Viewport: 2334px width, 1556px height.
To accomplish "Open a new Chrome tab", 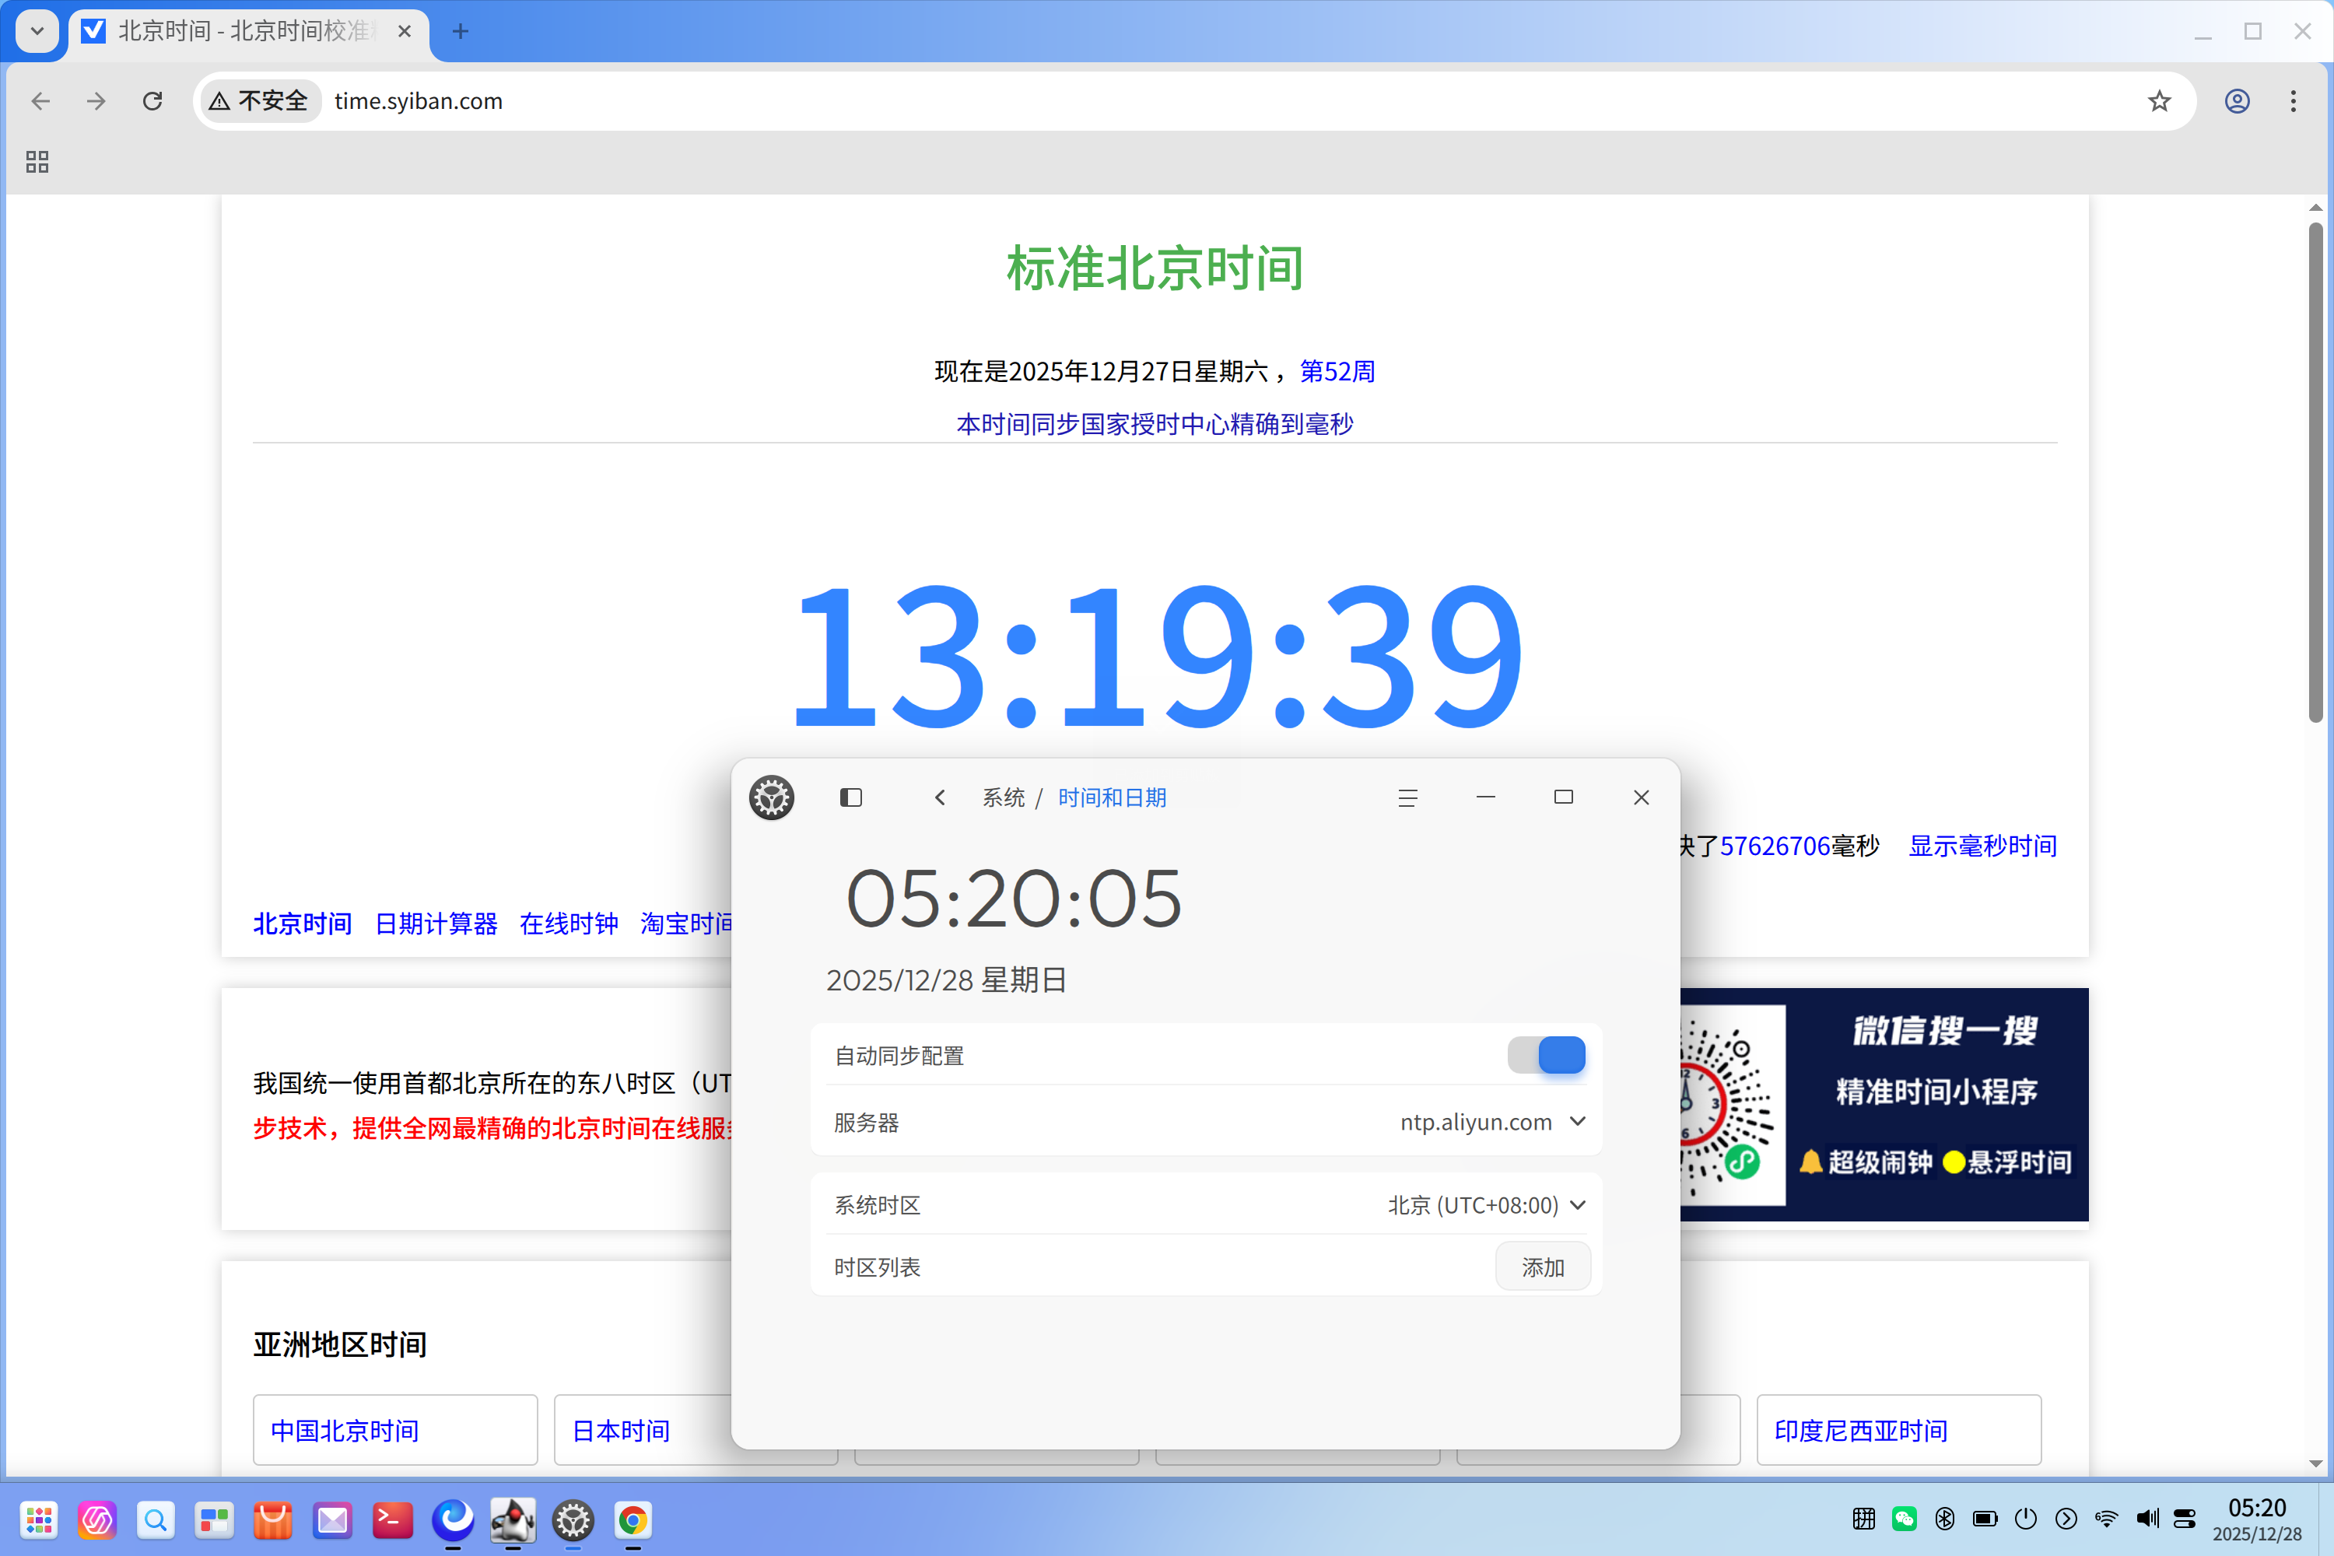I will coord(461,32).
